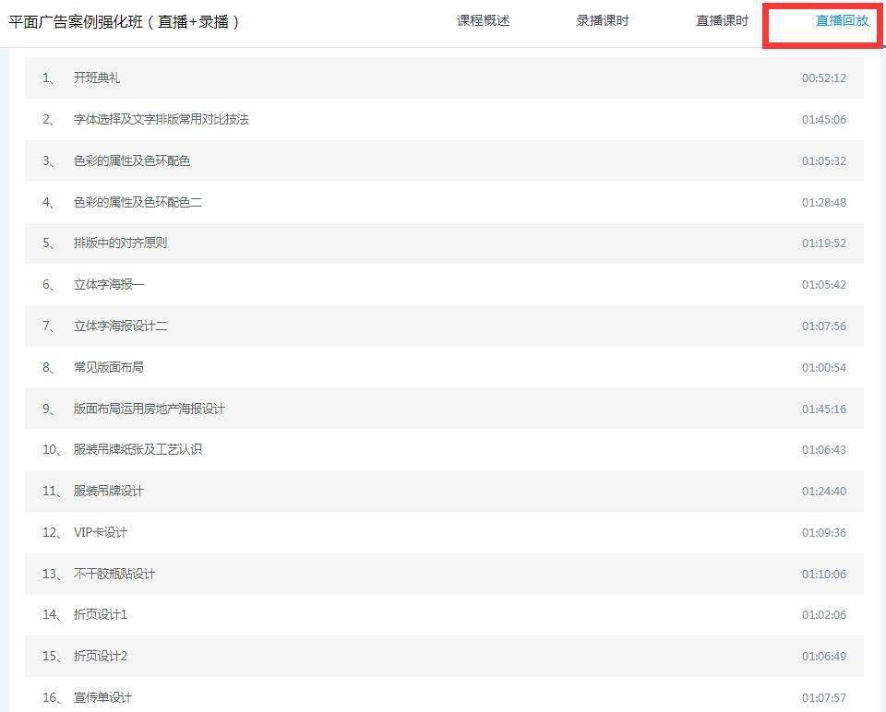
Task: Switch to the 录播课时 tab
Action: pos(603,21)
